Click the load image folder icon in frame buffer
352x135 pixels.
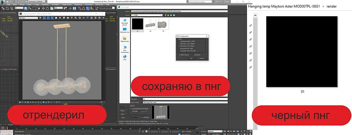tap(68, 18)
